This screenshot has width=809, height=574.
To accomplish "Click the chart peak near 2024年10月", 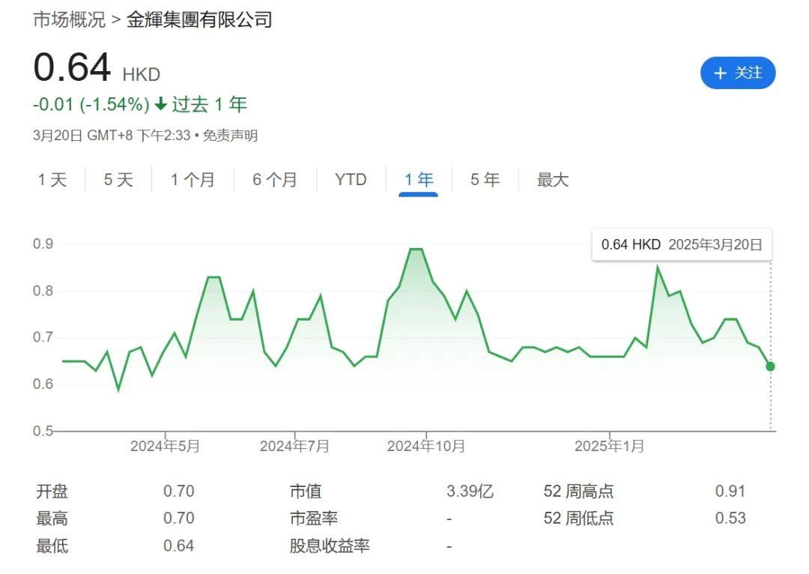I will pos(416,250).
